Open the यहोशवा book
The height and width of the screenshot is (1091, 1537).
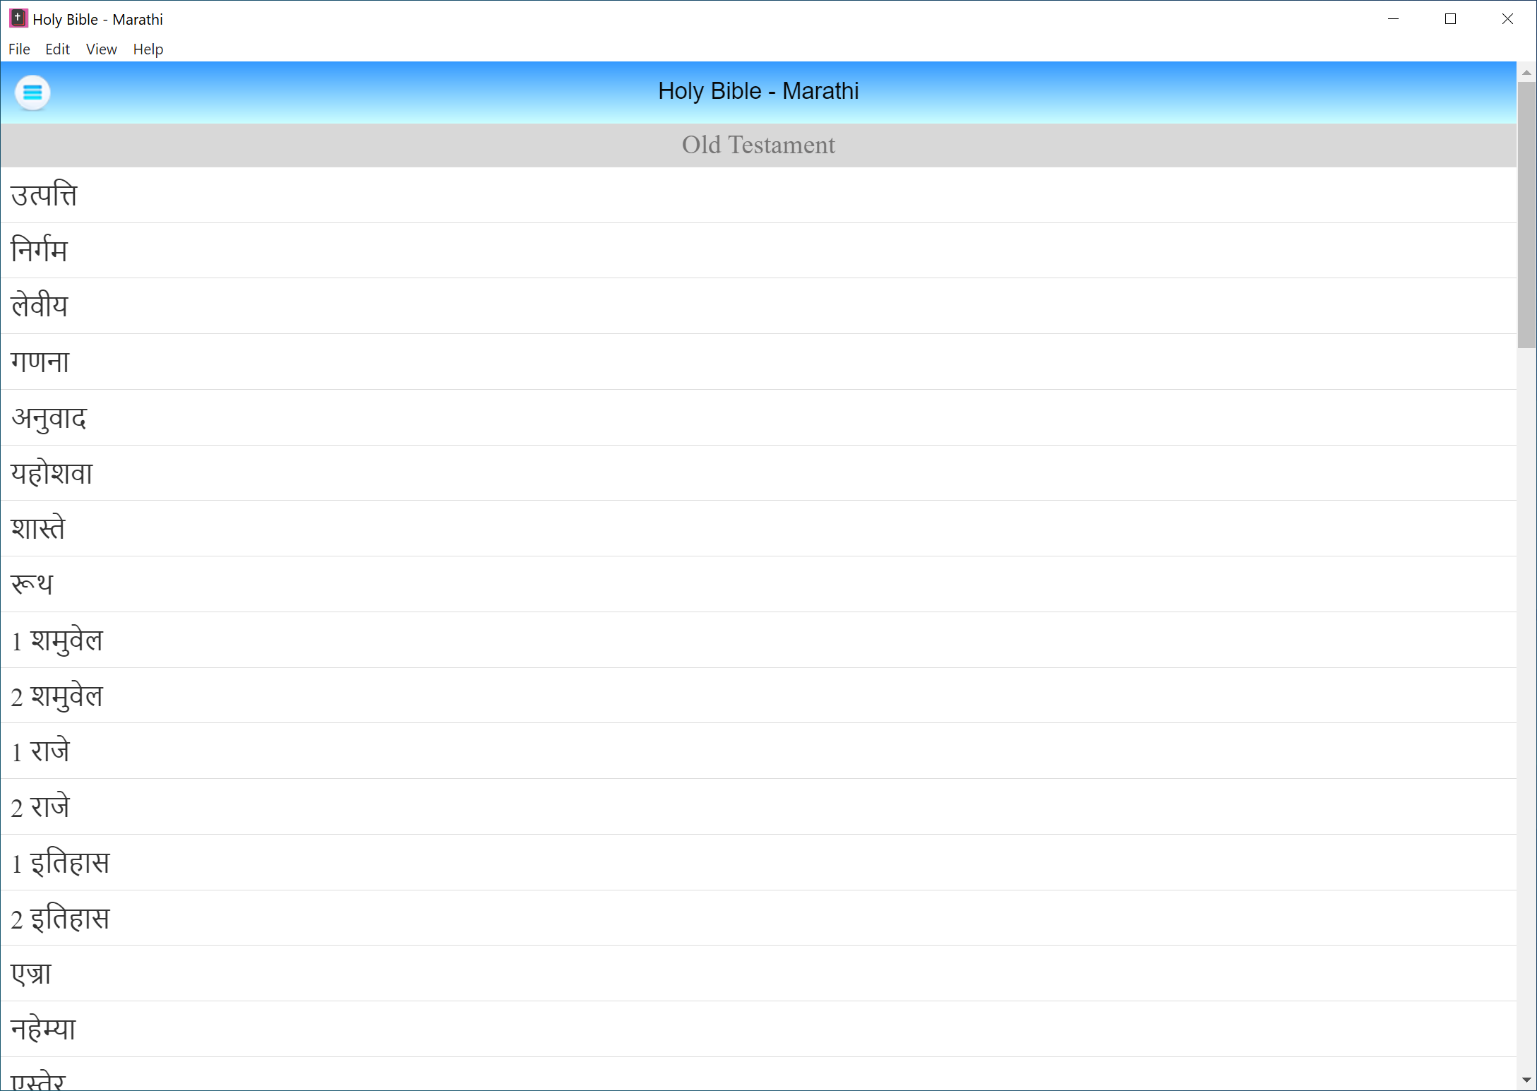click(x=52, y=473)
